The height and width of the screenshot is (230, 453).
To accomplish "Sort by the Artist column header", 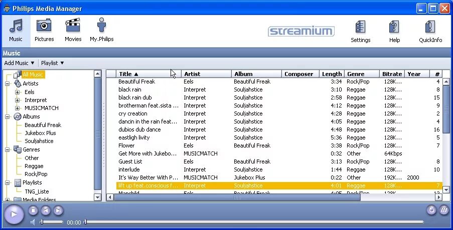I will click(x=206, y=74).
